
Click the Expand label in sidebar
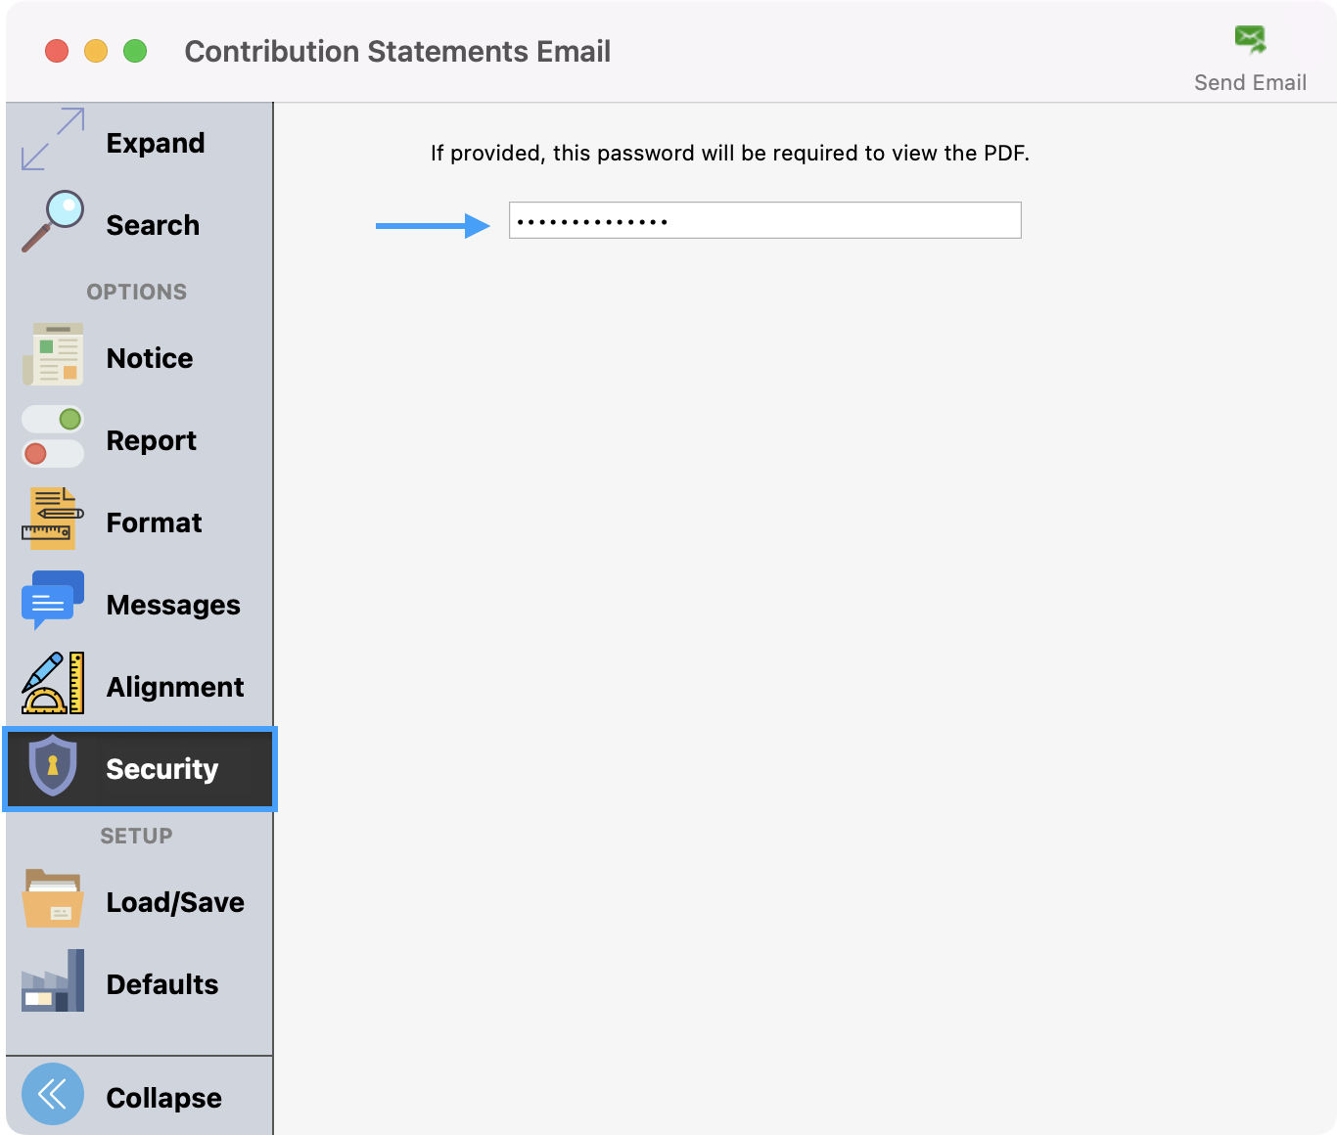click(x=156, y=143)
